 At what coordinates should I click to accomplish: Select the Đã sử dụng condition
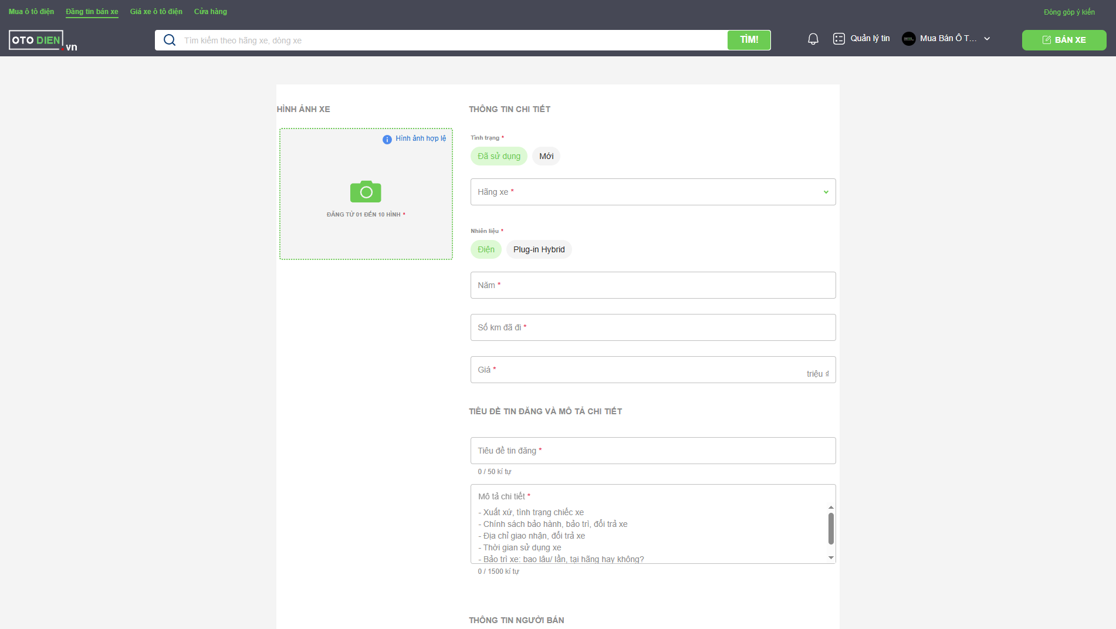click(x=499, y=156)
